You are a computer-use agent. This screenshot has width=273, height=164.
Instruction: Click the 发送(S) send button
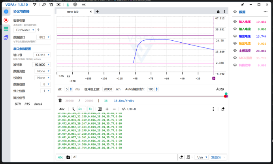[x=217, y=157]
